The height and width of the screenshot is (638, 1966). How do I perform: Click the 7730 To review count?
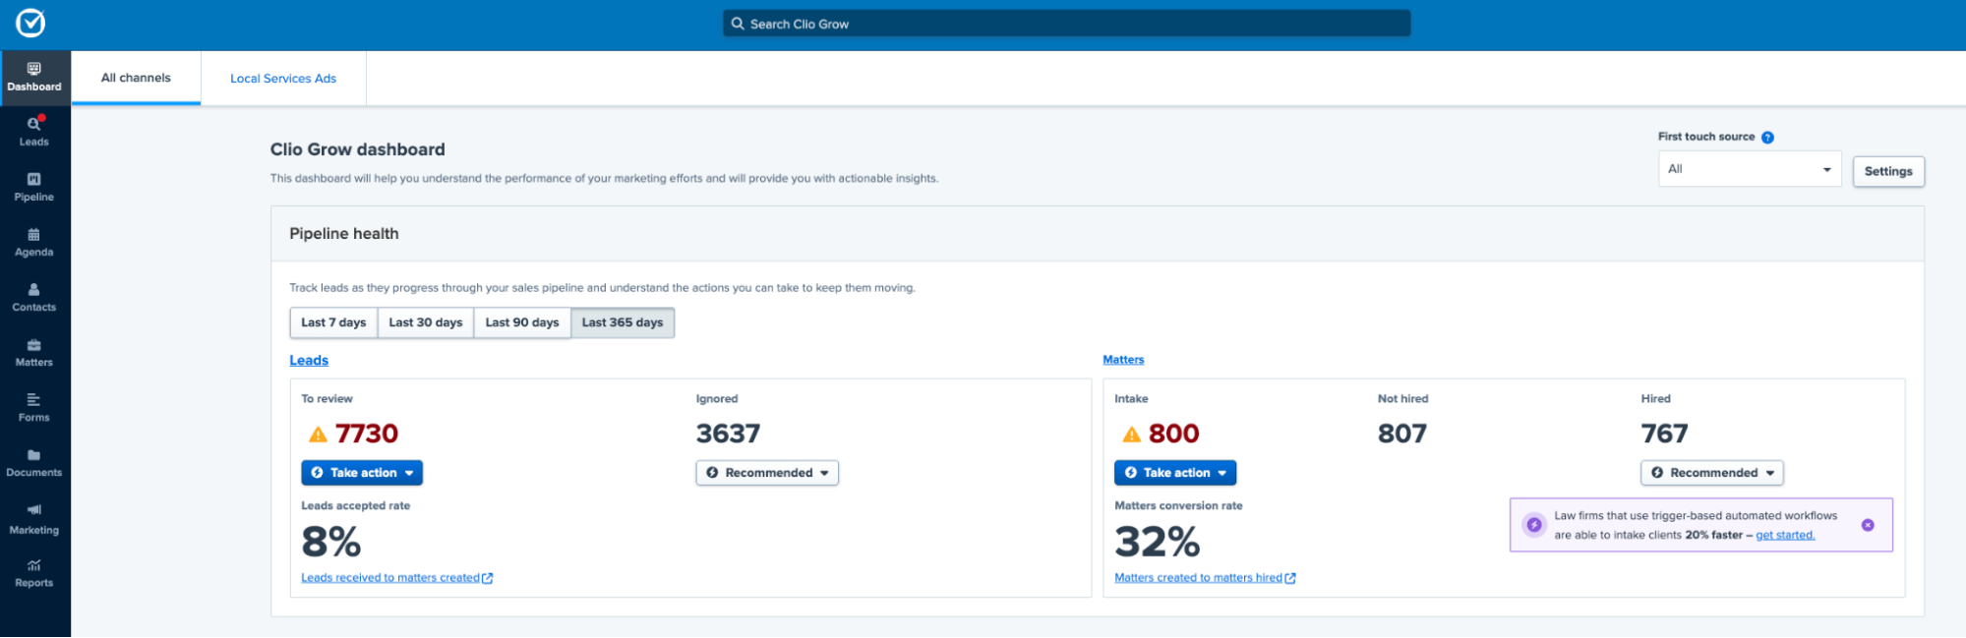pyautogui.click(x=367, y=434)
